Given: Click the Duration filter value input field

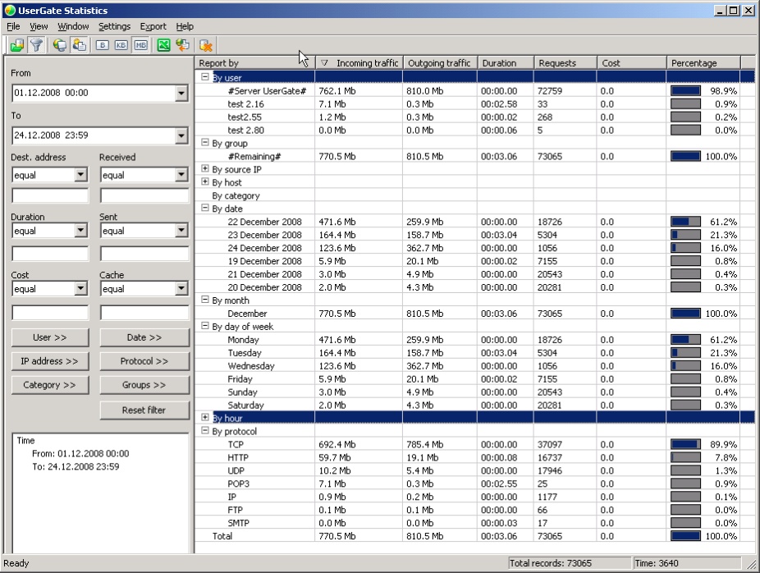Looking at the screenshot, I should 49,254.
